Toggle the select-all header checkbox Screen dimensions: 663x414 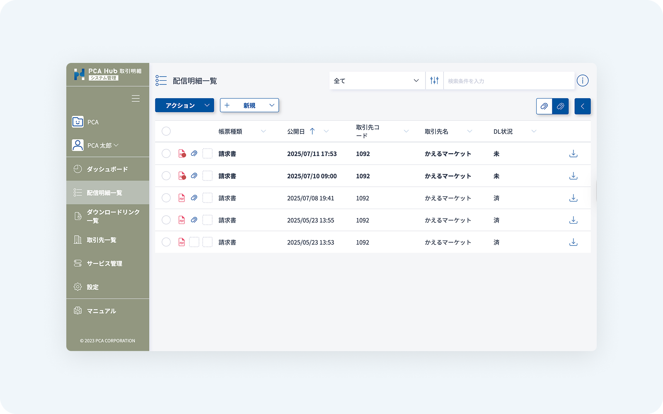click(x=166, y=131)
